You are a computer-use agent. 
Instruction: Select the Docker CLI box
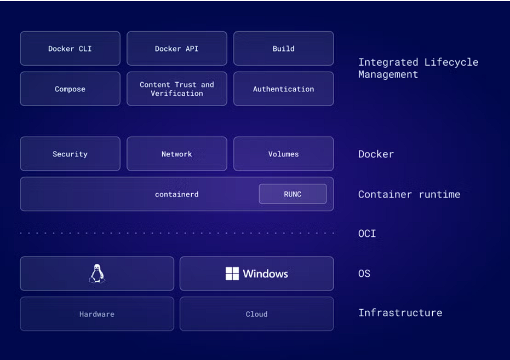click(70, 49)
